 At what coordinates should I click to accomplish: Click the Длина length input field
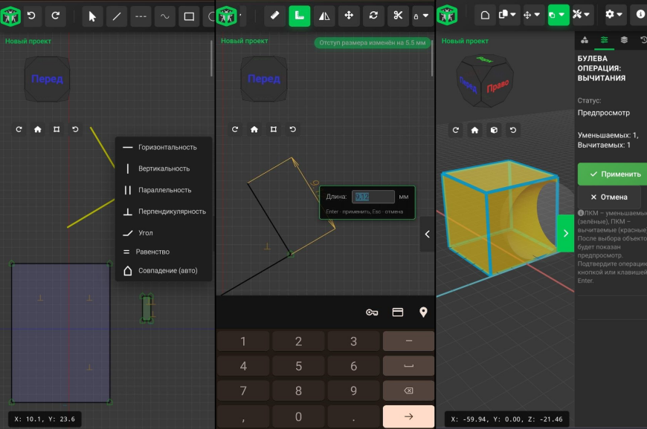(373, 197)
